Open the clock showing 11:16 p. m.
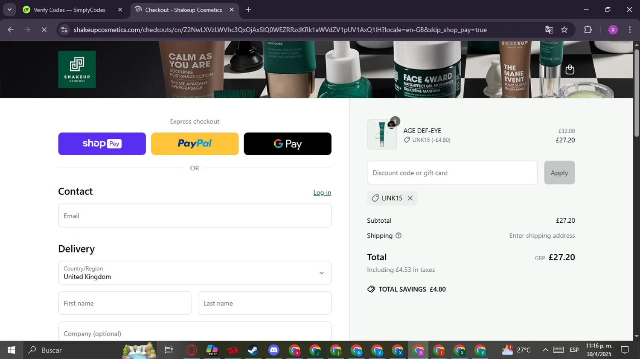The image size is (640, 359). pyautogui.click(x=599, y=350)
